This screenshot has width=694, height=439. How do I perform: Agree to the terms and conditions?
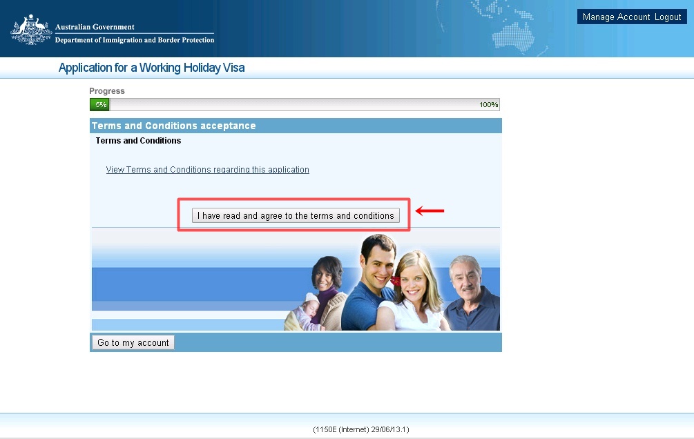[295, 216]
